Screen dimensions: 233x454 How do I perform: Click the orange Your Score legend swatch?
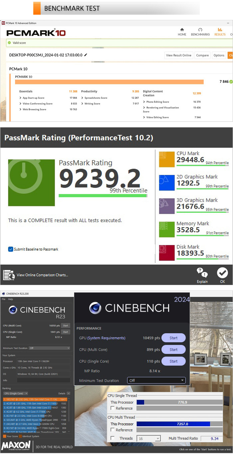[4, 436]
